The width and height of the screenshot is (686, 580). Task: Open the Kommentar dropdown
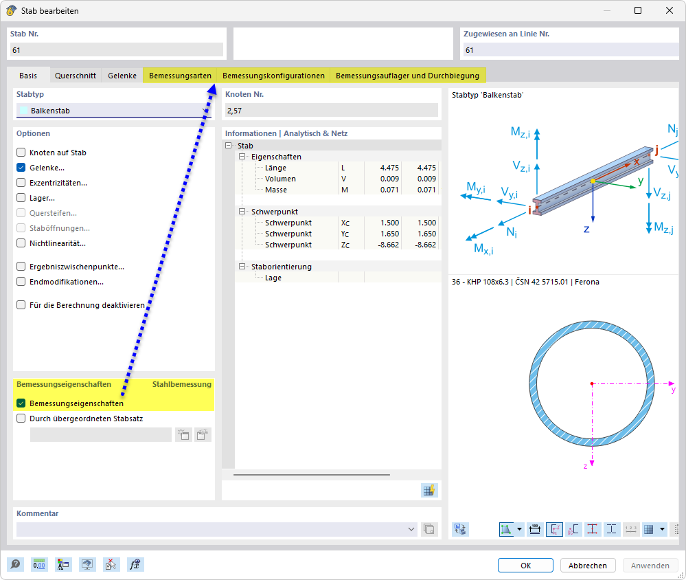pyautogui.click(x=411, y=529)
